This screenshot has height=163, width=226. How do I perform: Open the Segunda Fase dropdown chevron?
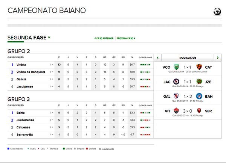click(x=49, y=38)
